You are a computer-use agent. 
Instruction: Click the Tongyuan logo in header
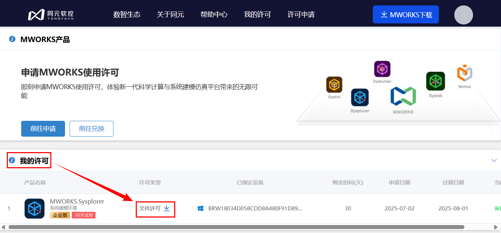coord(51,15)
